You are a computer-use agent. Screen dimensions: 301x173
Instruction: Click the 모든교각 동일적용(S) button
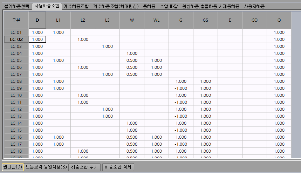(46, 167)
